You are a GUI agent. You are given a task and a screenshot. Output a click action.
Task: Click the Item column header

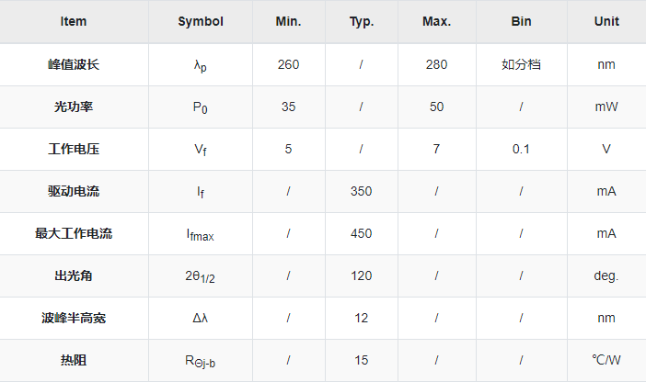tap(74, 21)
